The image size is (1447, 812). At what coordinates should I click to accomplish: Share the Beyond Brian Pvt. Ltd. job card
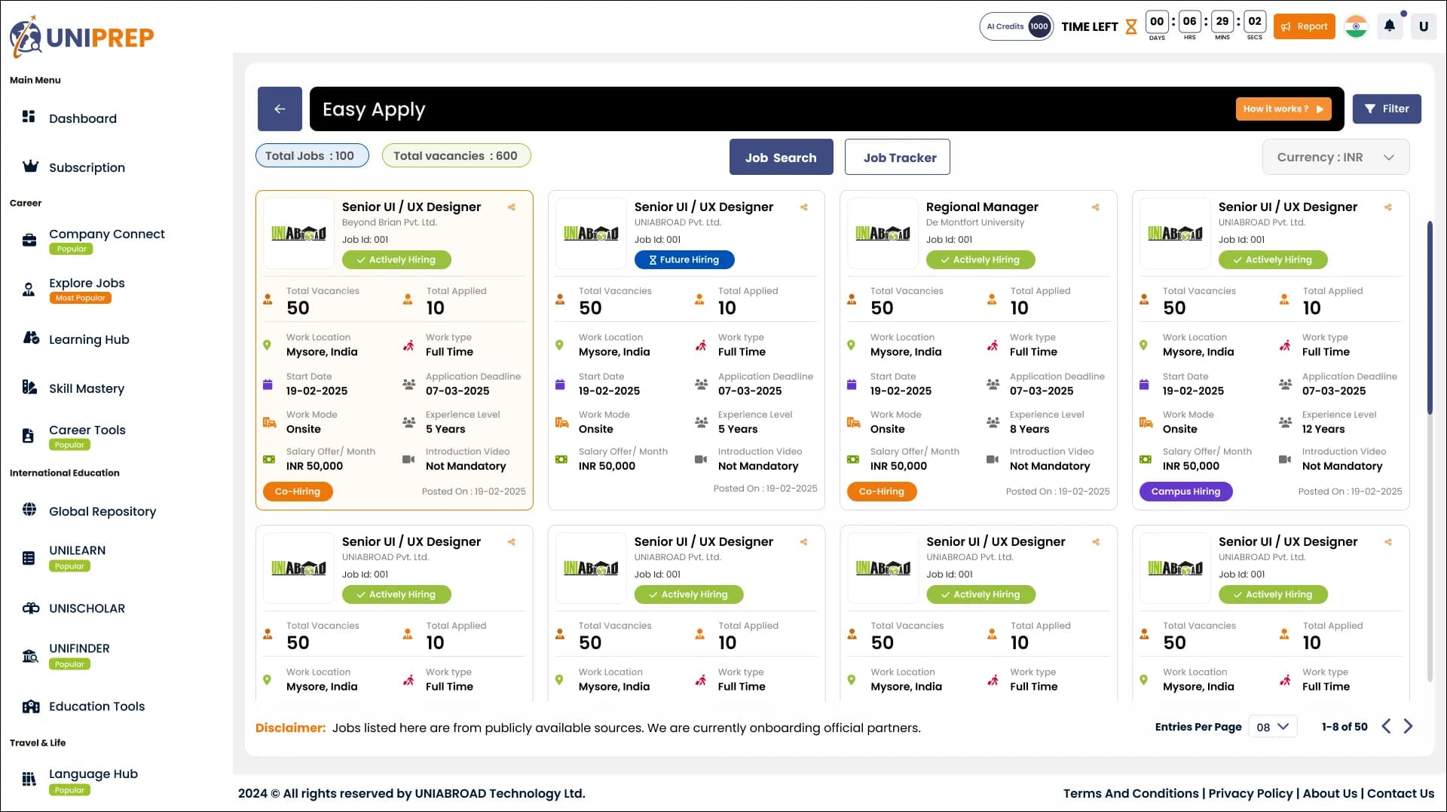pyautogui.click(x=512, y=207)
